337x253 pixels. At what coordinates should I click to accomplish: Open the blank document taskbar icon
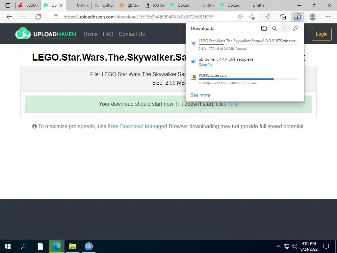(40, 246)
